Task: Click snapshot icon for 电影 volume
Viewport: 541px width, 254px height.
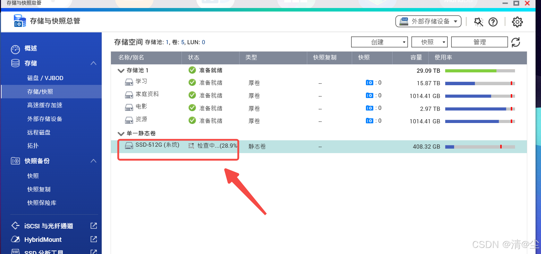Action: pos(369,108)
